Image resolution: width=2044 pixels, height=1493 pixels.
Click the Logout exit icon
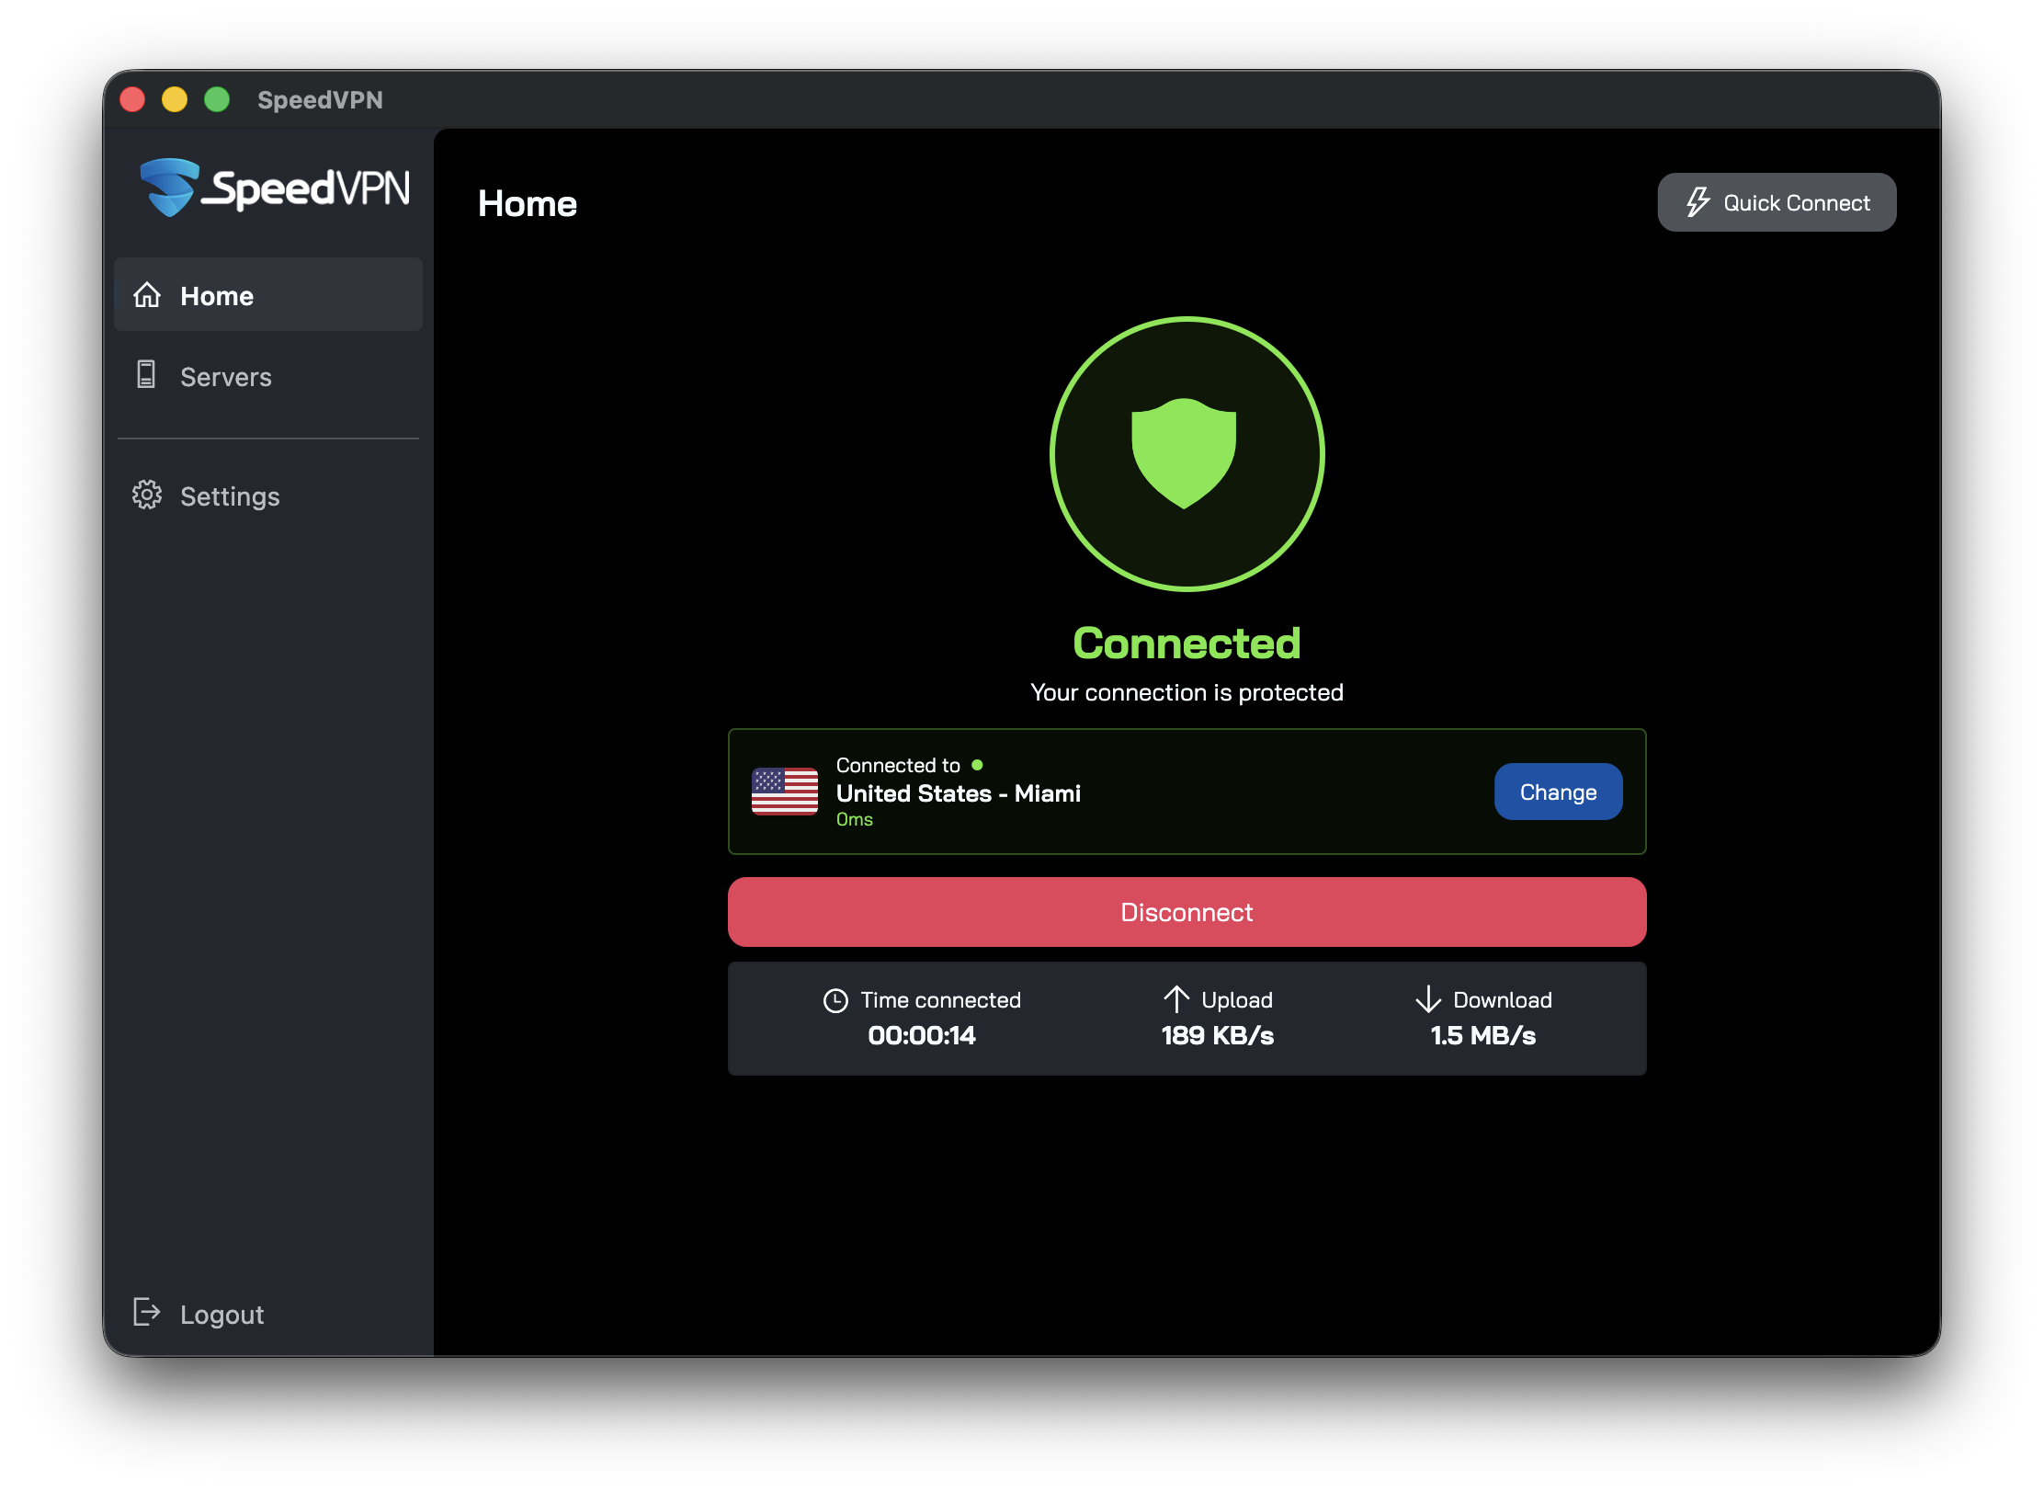(x=147, y=1314)
